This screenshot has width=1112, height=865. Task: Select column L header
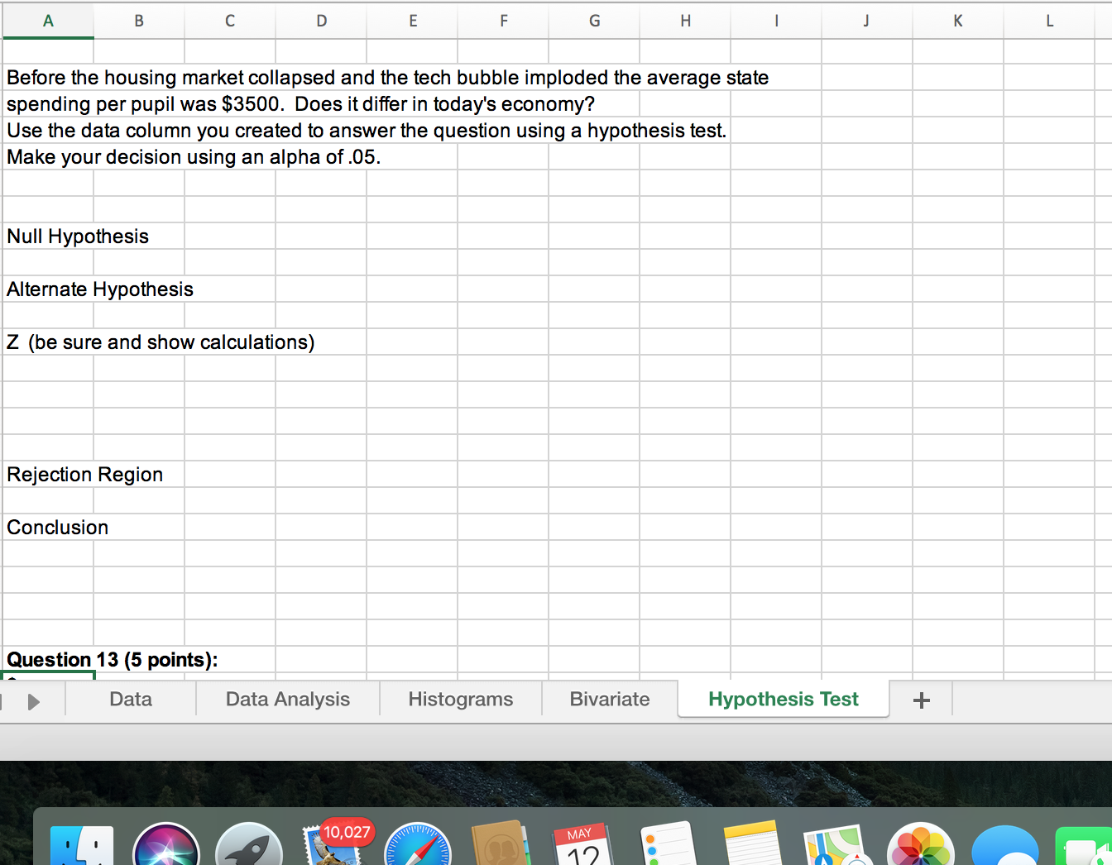[1049, 22]
